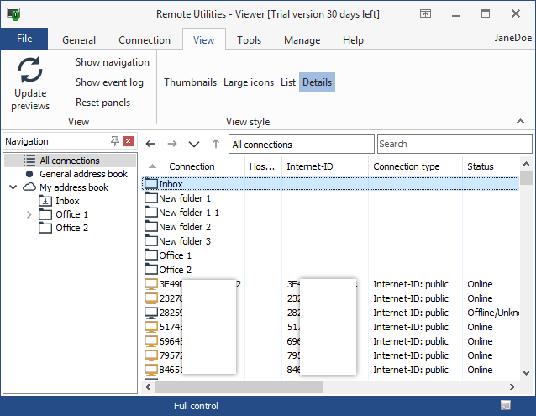The image size is (536, 416).
Task: Select General address book in Navigation
Action: point(83,174)
